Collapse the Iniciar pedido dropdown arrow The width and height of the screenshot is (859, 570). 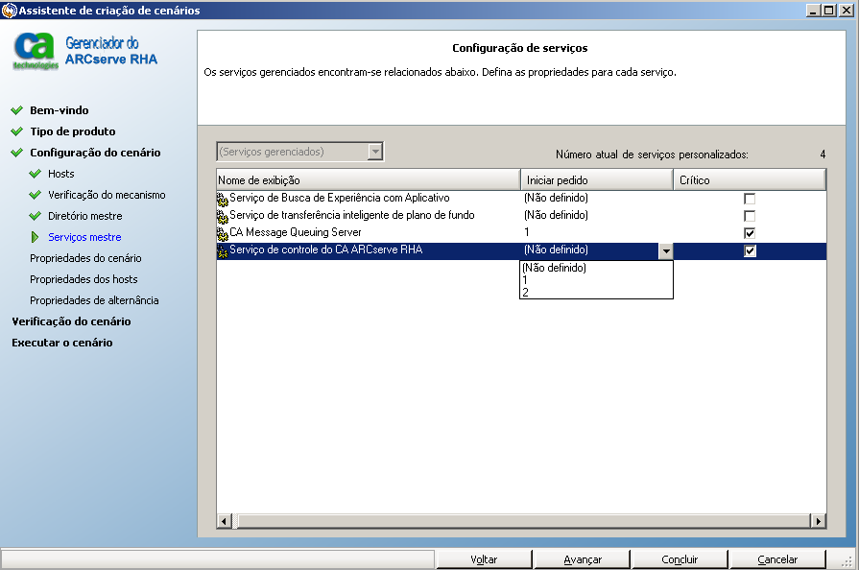[x=665, y=251]
